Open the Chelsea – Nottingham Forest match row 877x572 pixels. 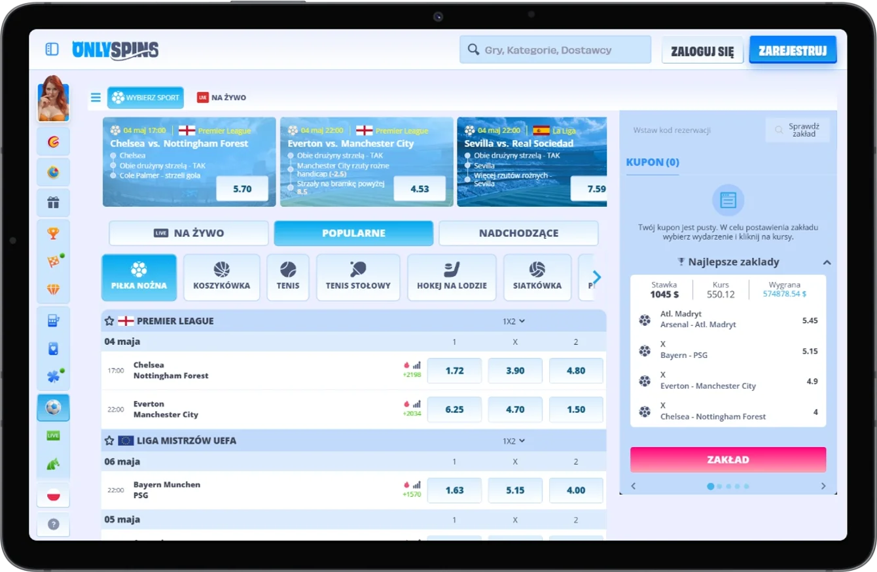coord(354,370)
